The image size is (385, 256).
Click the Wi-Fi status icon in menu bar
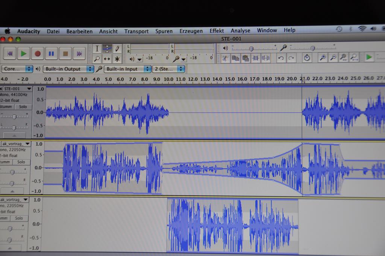click(362, 29)
